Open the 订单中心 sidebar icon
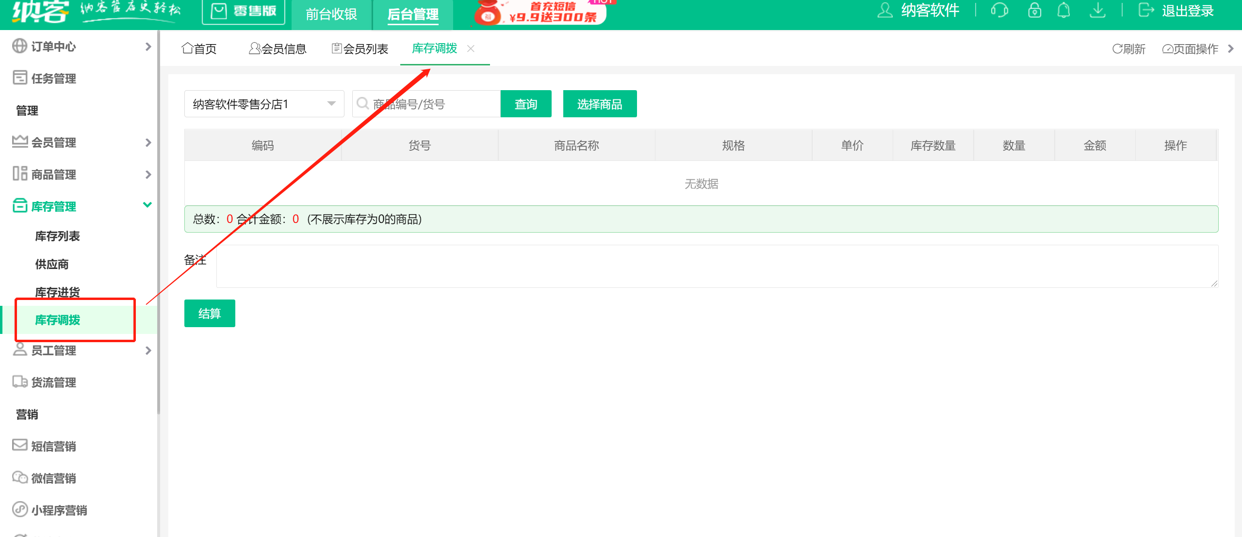The height and width of the screenshot is (537, 1242). [x=19, y=47]
